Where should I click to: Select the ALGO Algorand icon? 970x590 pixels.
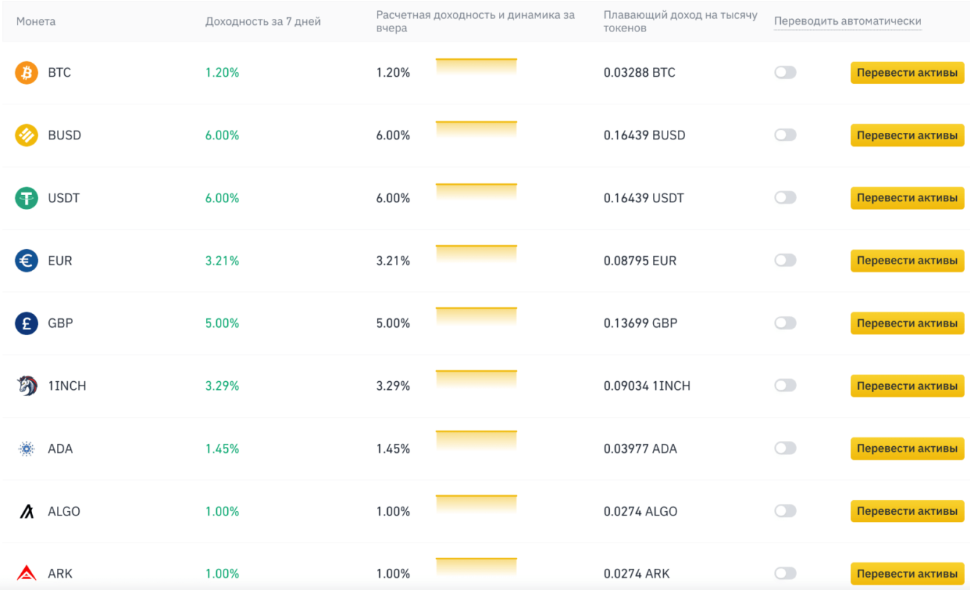[x=26, y=511]
